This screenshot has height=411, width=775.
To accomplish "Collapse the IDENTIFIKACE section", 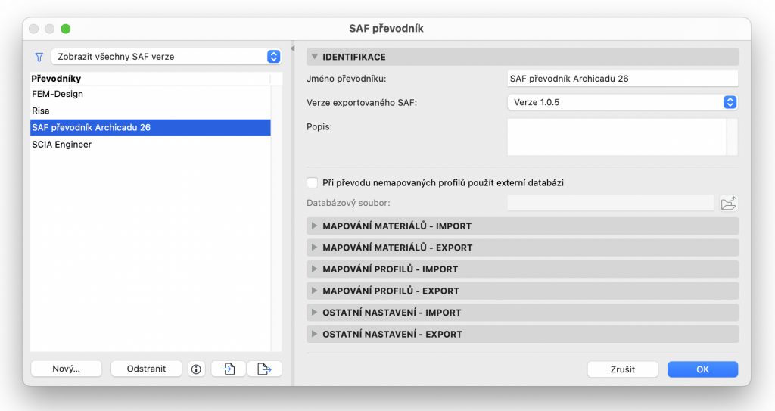I will (522, 57).
